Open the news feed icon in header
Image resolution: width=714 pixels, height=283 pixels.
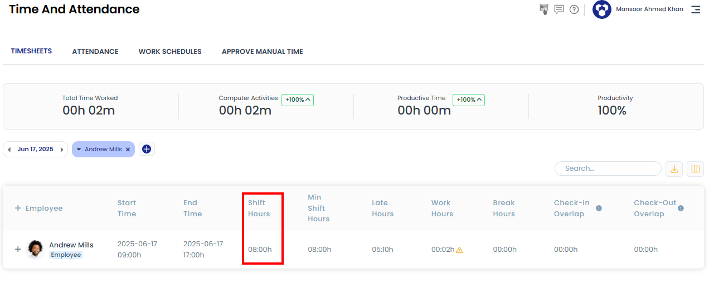544,9
